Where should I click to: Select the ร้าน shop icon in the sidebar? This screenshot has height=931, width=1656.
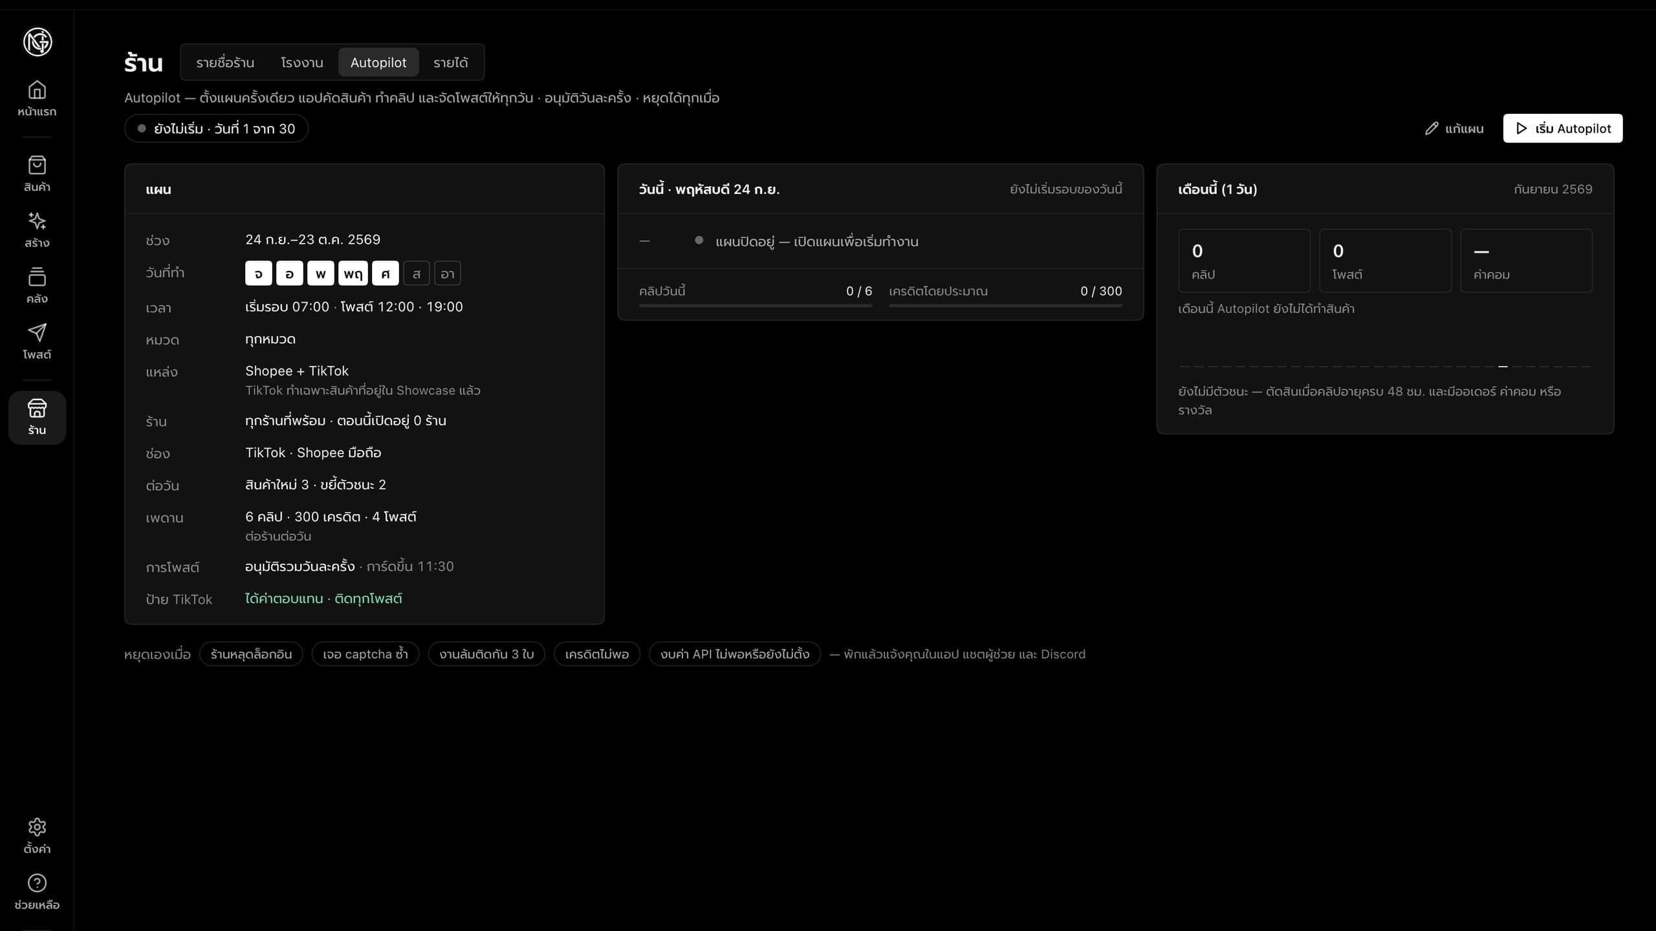[37, 408]
